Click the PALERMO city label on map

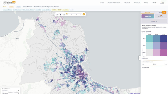click(77, 78)
